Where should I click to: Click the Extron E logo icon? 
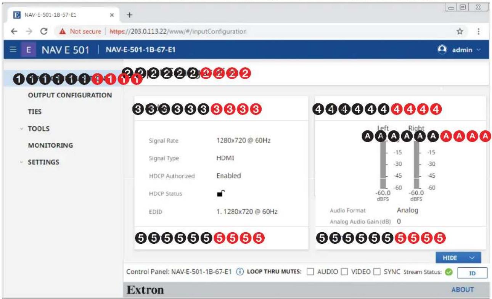click(x=28, y=50)
